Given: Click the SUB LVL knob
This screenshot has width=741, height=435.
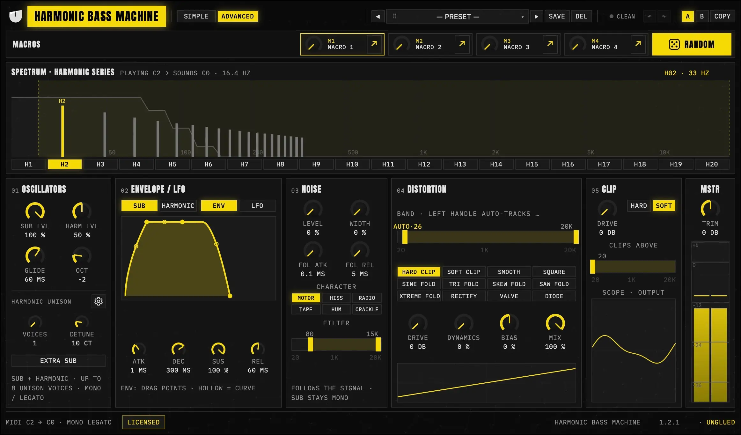Looking at the screenshot, I should point(35,211).
